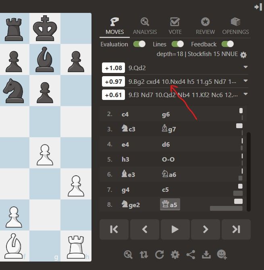Click the white rook on h1
This screenshot has width=264, height=270.
pyautogui.click(x=76, y=247)
